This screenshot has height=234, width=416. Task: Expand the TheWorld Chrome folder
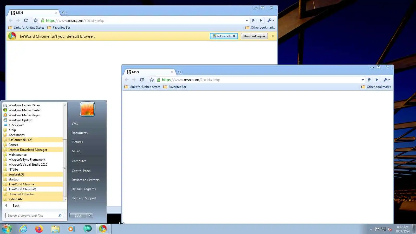[33, 184]
